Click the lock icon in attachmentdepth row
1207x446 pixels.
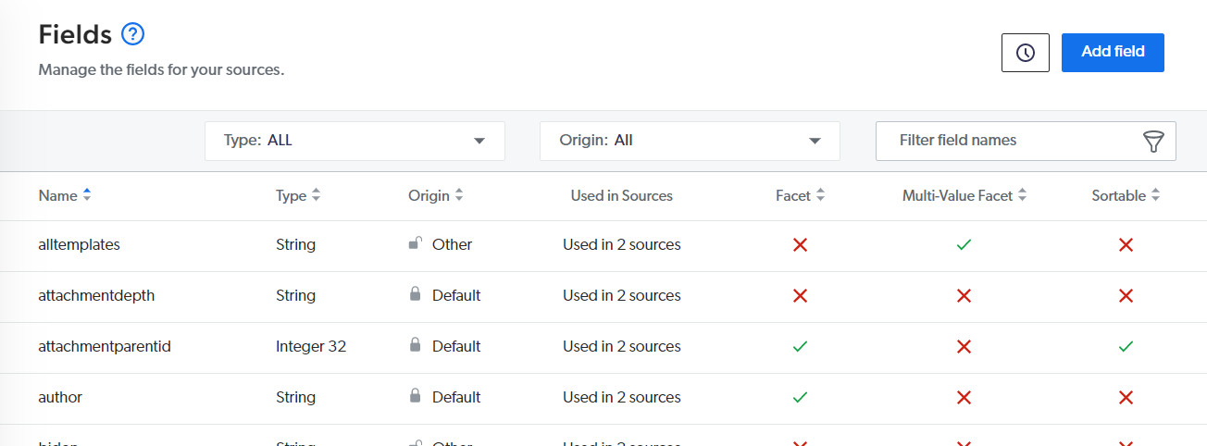[416, 295]
